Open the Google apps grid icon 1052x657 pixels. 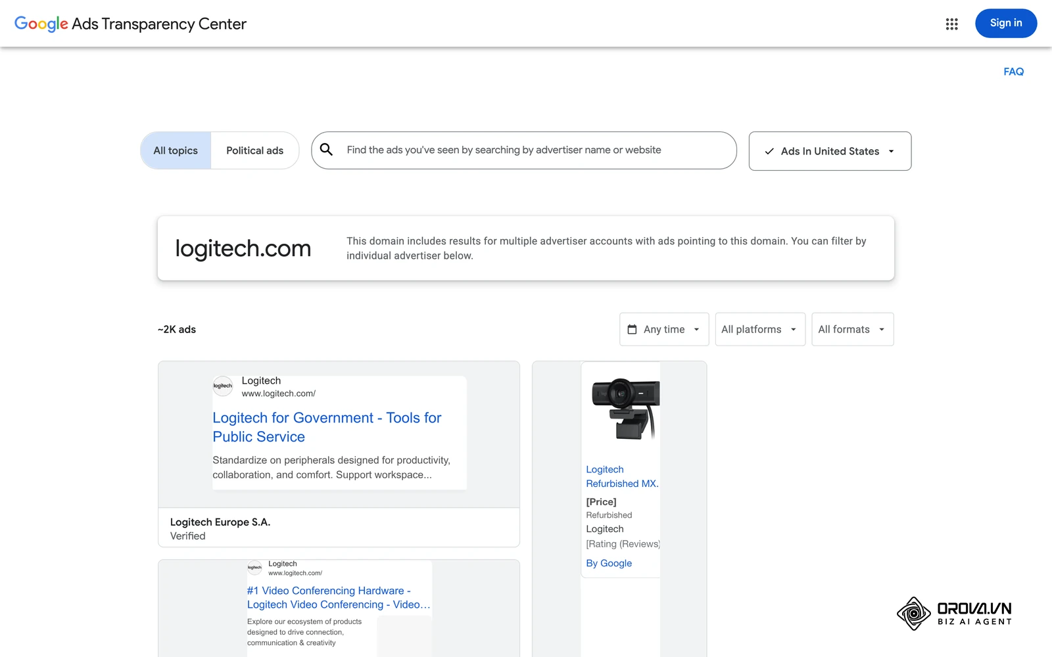click(x=951, y=24)
